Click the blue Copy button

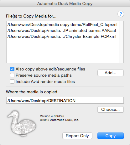click(111, 136)
